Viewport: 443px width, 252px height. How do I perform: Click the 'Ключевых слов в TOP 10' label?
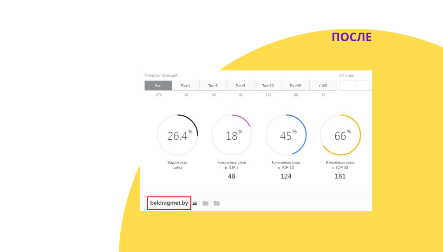[x=286, y=165]
